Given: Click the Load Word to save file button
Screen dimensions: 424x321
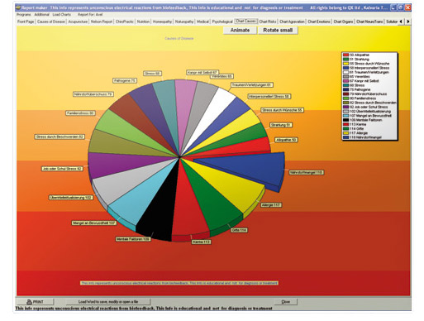Looking at the screenshot, I should (108, 302).
